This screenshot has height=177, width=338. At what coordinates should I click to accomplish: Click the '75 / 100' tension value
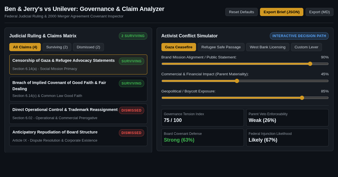tap(173, 120)
